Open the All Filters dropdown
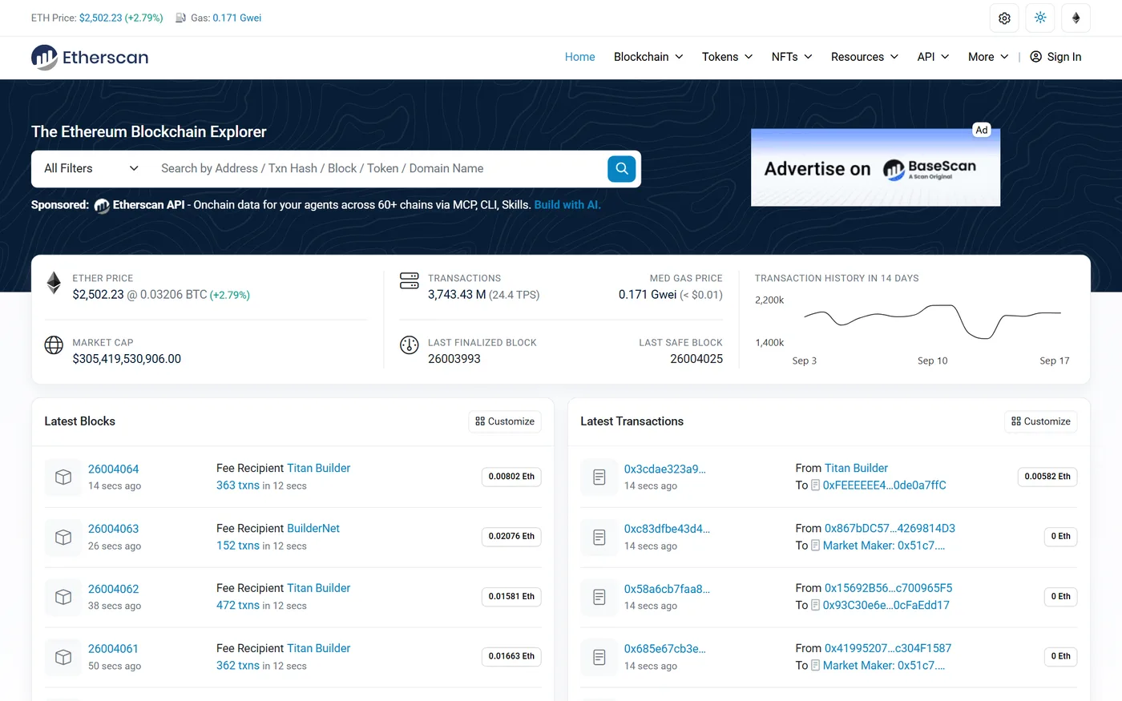Screen dimensions: 1122x701 point(91,168)
